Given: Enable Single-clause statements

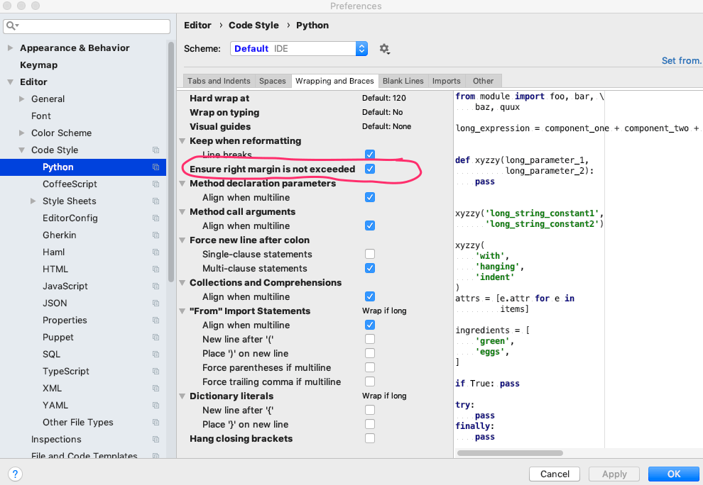Looking at the screenshot, I should pos(369,254).
